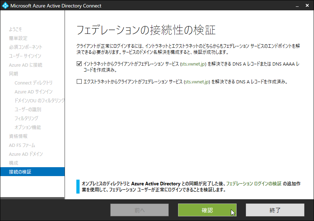This screenshot has width=314, height=221.
Task: Click sts.vwnet.jp link in intranet line
Action: point(193,64)
